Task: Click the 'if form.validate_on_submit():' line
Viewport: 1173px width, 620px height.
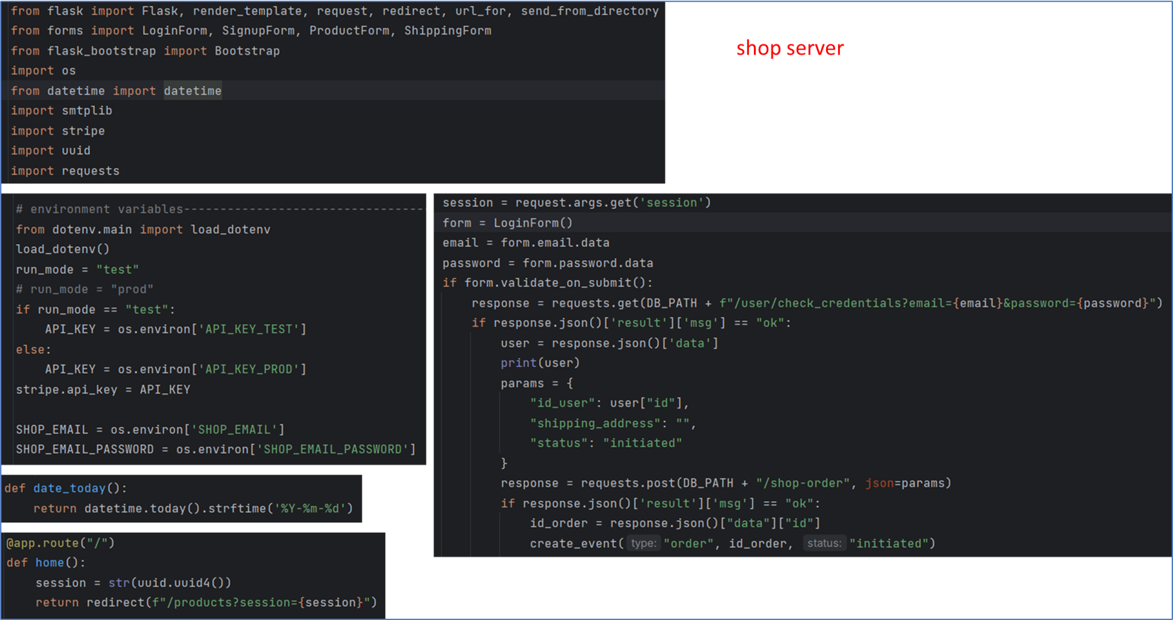Action: tap(547, 283)
